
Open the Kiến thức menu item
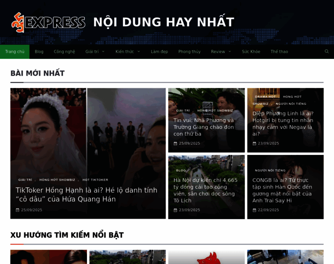click(125, 51)
